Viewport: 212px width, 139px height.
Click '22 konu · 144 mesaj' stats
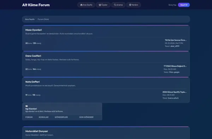click(x=33, y=69)
